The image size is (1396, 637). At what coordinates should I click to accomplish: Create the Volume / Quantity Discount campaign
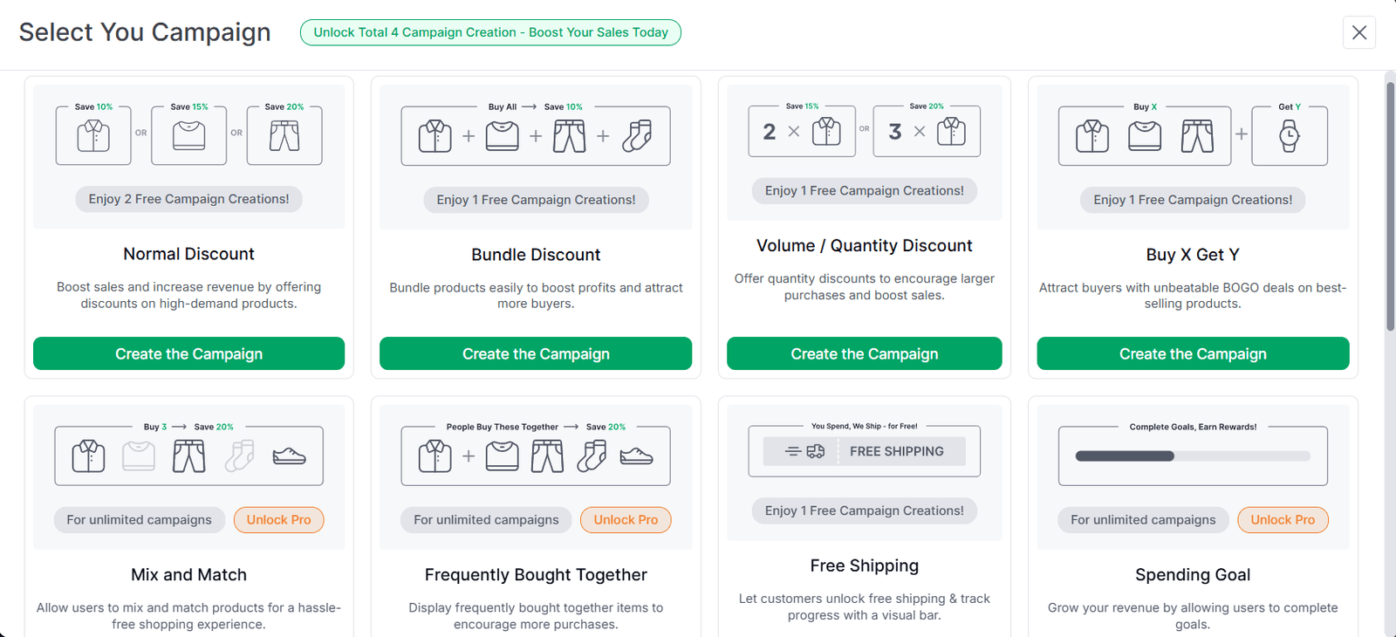pyautogui.click(x=864, y=353)
